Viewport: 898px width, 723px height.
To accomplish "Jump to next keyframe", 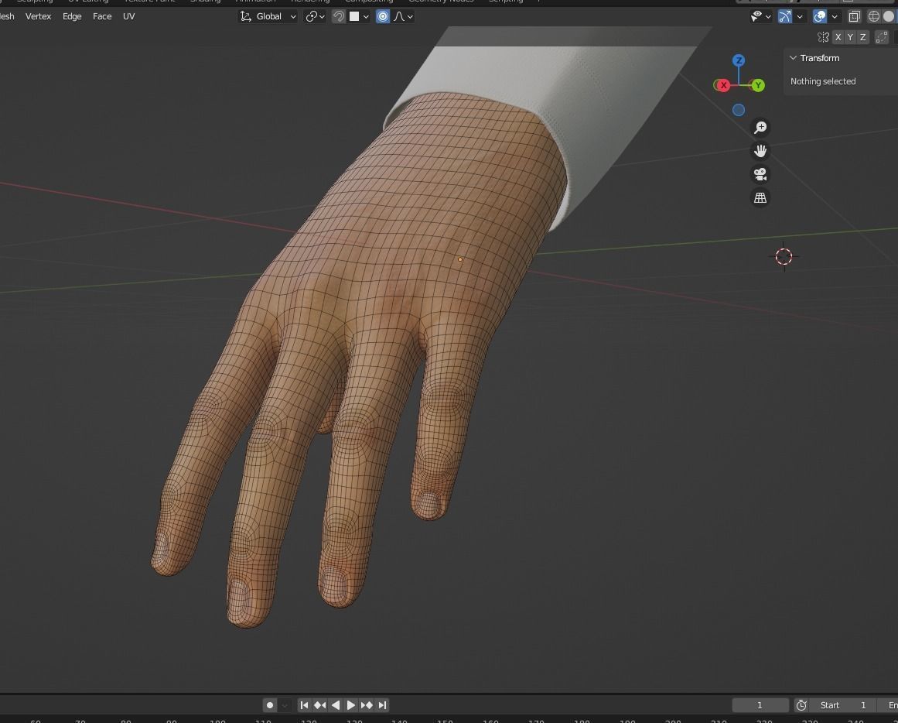I will pyautogui.click(x=367, y=704).
